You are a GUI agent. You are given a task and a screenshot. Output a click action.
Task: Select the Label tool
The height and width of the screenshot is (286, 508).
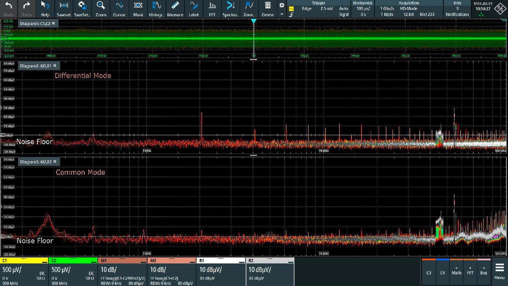(x=194, y=9)
